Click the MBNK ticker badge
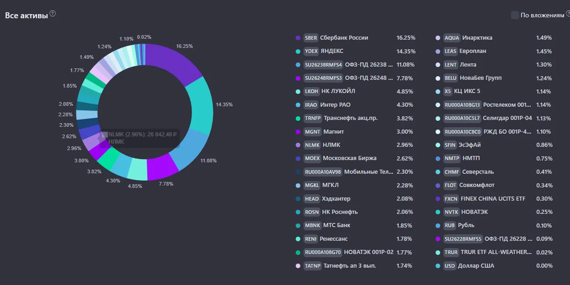The height and width of the screenshot is (285, 570). click(312, 225)
